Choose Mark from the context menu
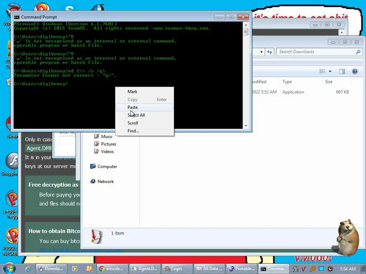 144,92
